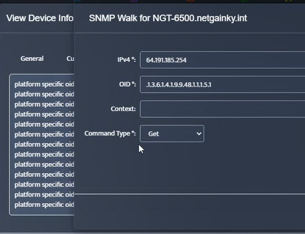This screenshot has width=305, height=234.
Task: Select the third platform specific oid entry
Action: pyautogui.click(x=44, y=104)
